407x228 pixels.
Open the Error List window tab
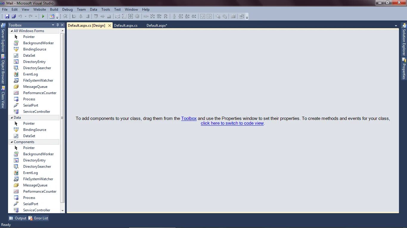[x=38, y=218]
